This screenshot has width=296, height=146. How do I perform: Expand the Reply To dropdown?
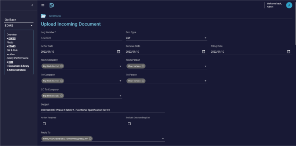[x=163, y=139]
